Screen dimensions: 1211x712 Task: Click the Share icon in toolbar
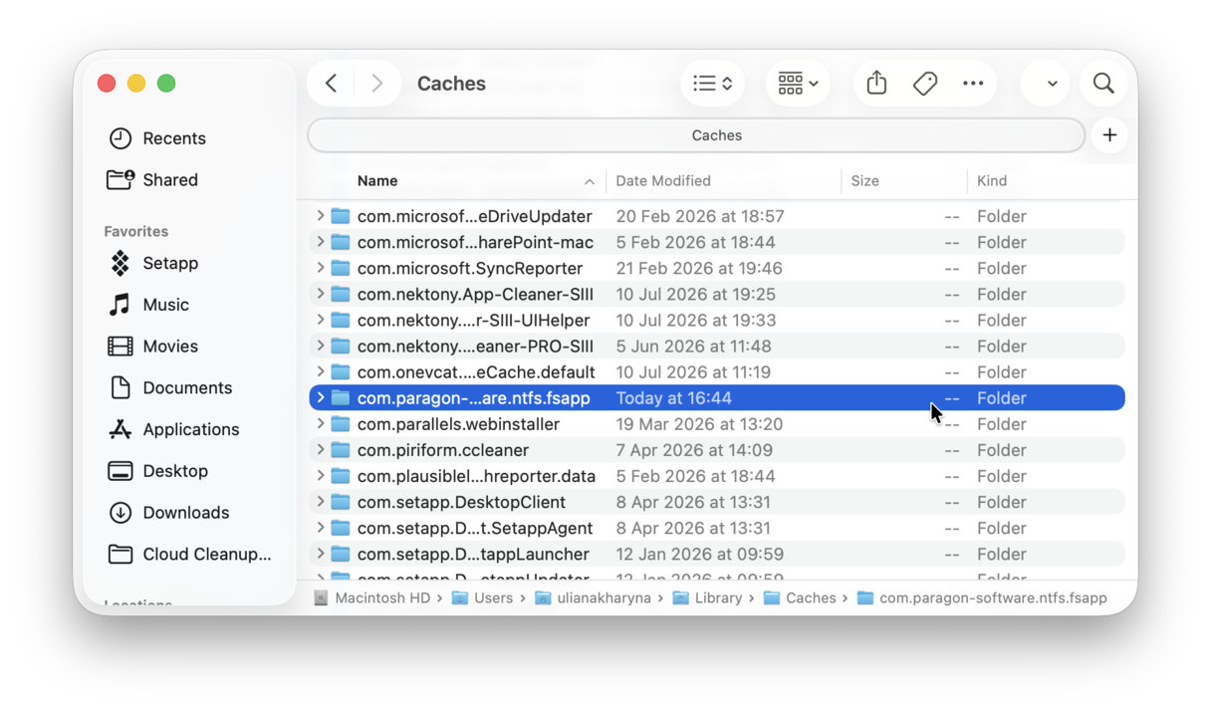click(876, 84)
